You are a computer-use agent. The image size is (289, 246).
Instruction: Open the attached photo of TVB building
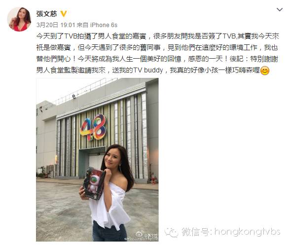97,160
